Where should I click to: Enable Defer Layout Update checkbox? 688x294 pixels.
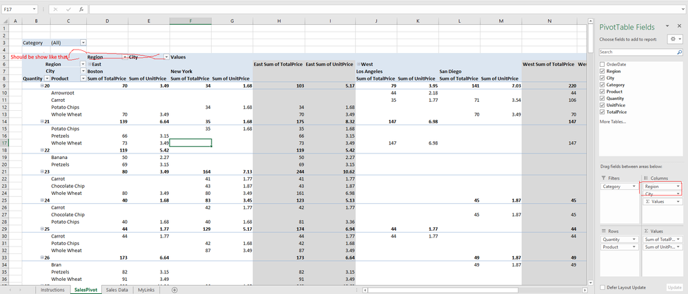603,286
